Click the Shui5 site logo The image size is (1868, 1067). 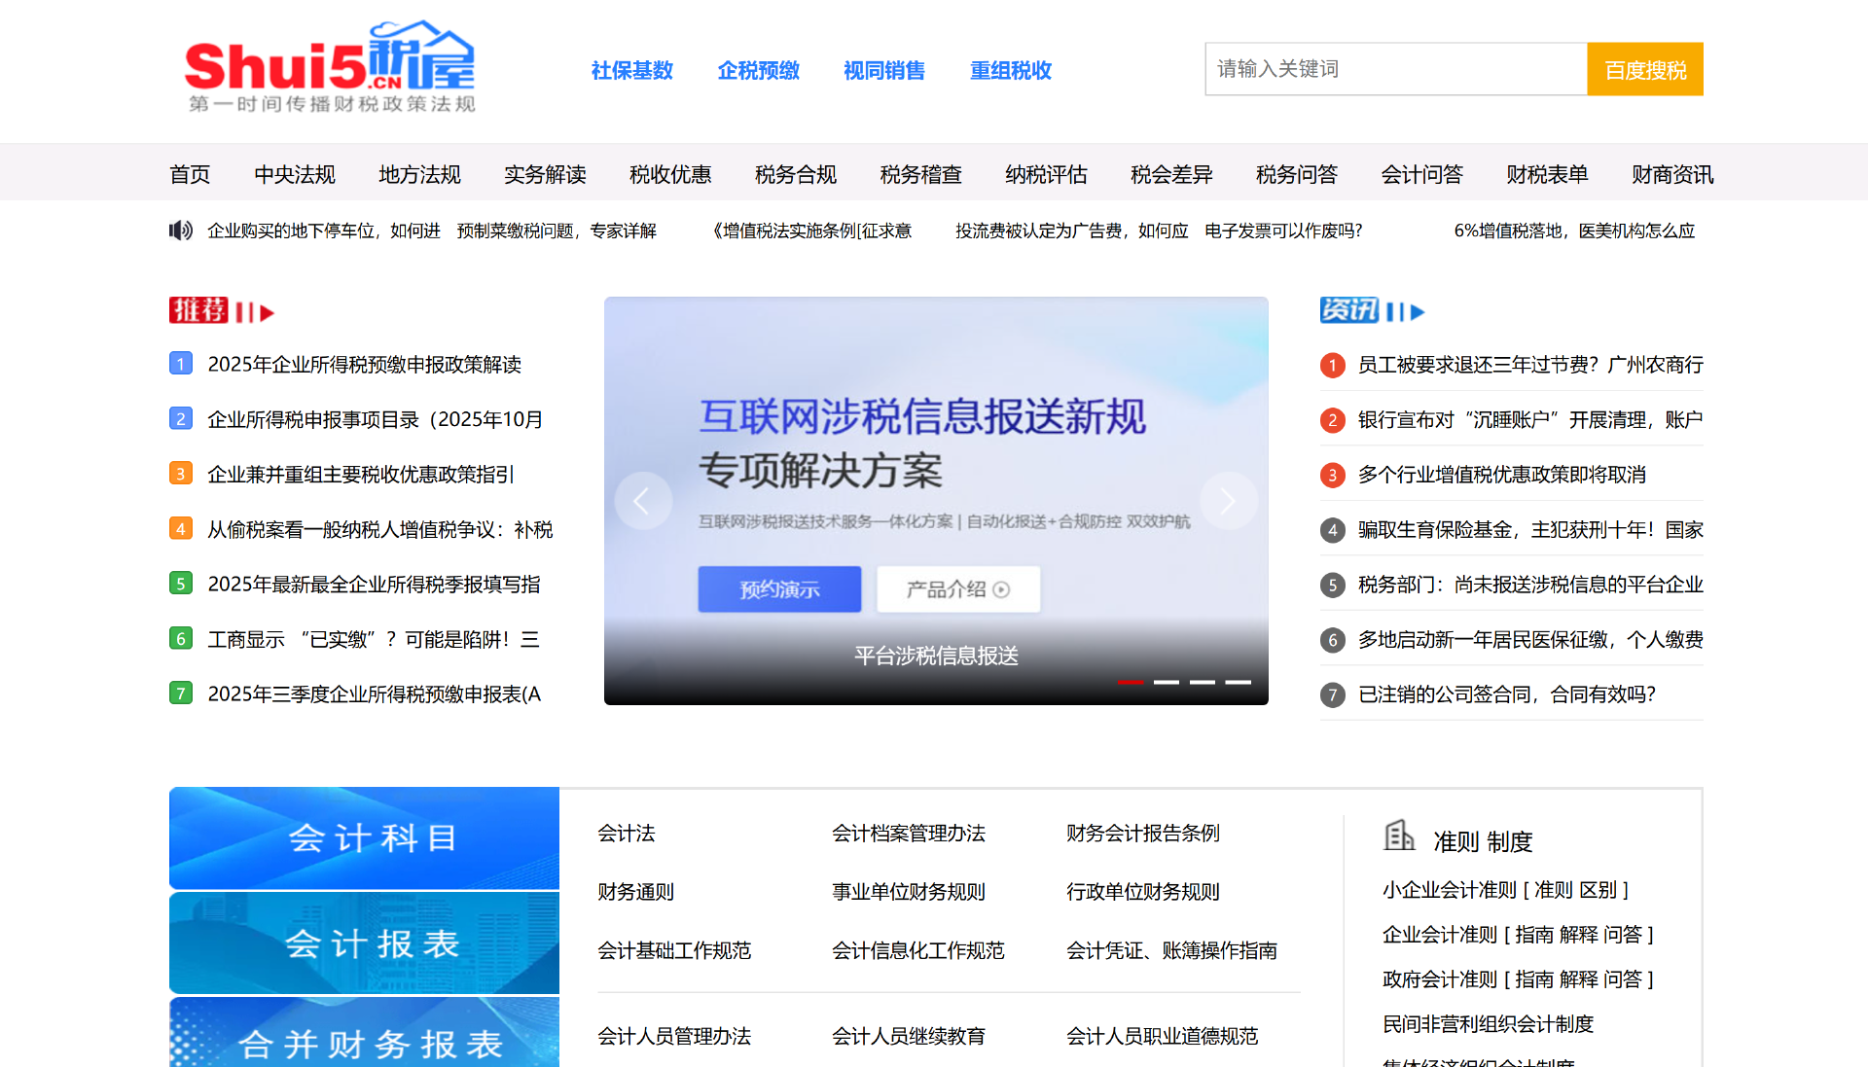point(331,66)
